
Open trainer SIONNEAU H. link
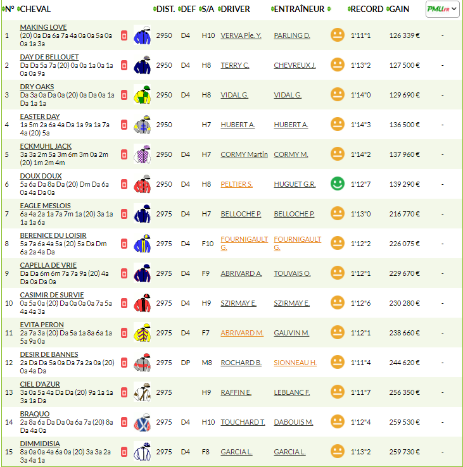(x=295, y=363)
